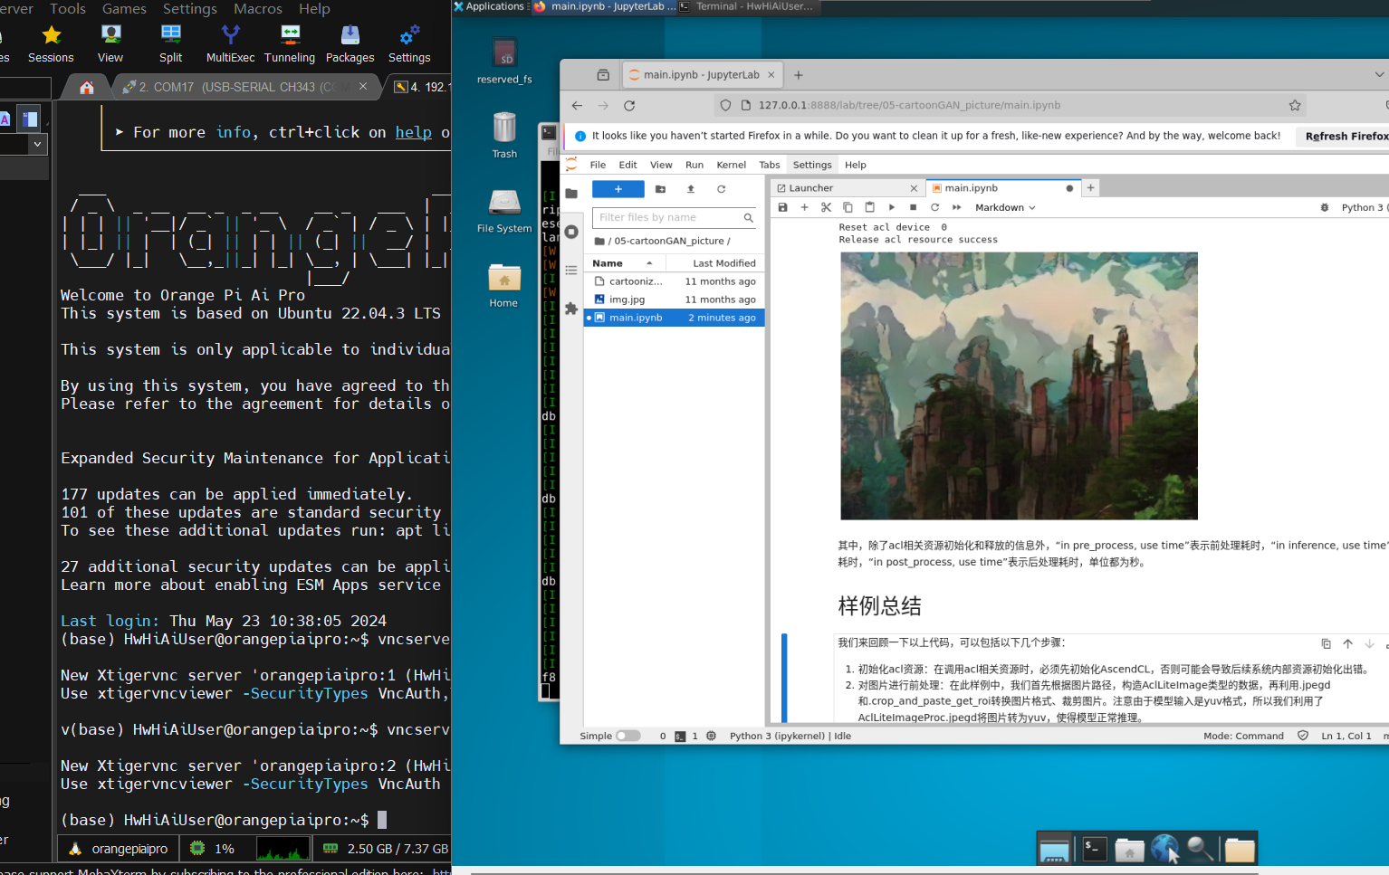1389x875 pixels.
Task: Open MobaXterm Tunneling tool
Action: click(x=290, y=44)
